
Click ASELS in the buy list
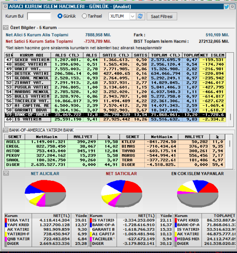13,142
